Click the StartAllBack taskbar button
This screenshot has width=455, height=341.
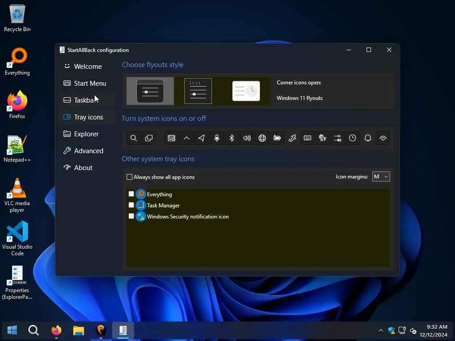click(123, 330)
